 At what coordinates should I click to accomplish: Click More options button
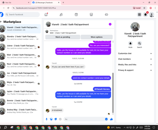97,37
